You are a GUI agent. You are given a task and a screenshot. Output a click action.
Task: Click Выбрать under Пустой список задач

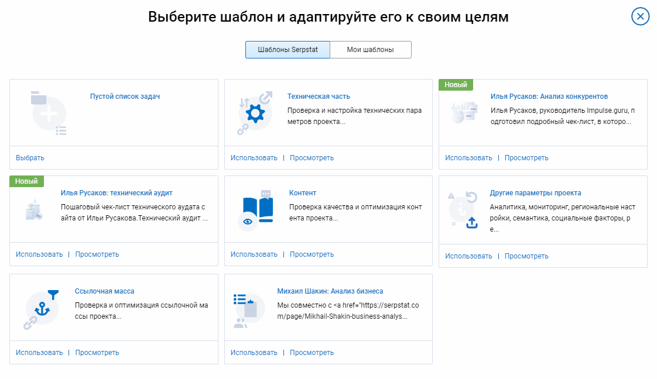click(x=30, y=158)
